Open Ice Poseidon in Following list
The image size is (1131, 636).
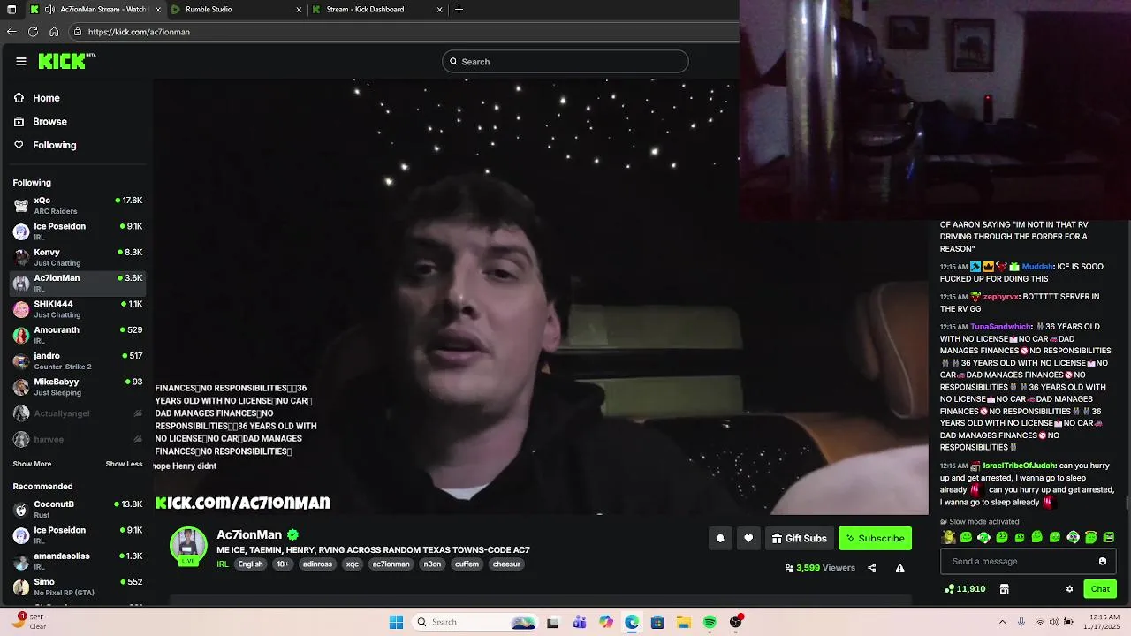pos(78,231)
